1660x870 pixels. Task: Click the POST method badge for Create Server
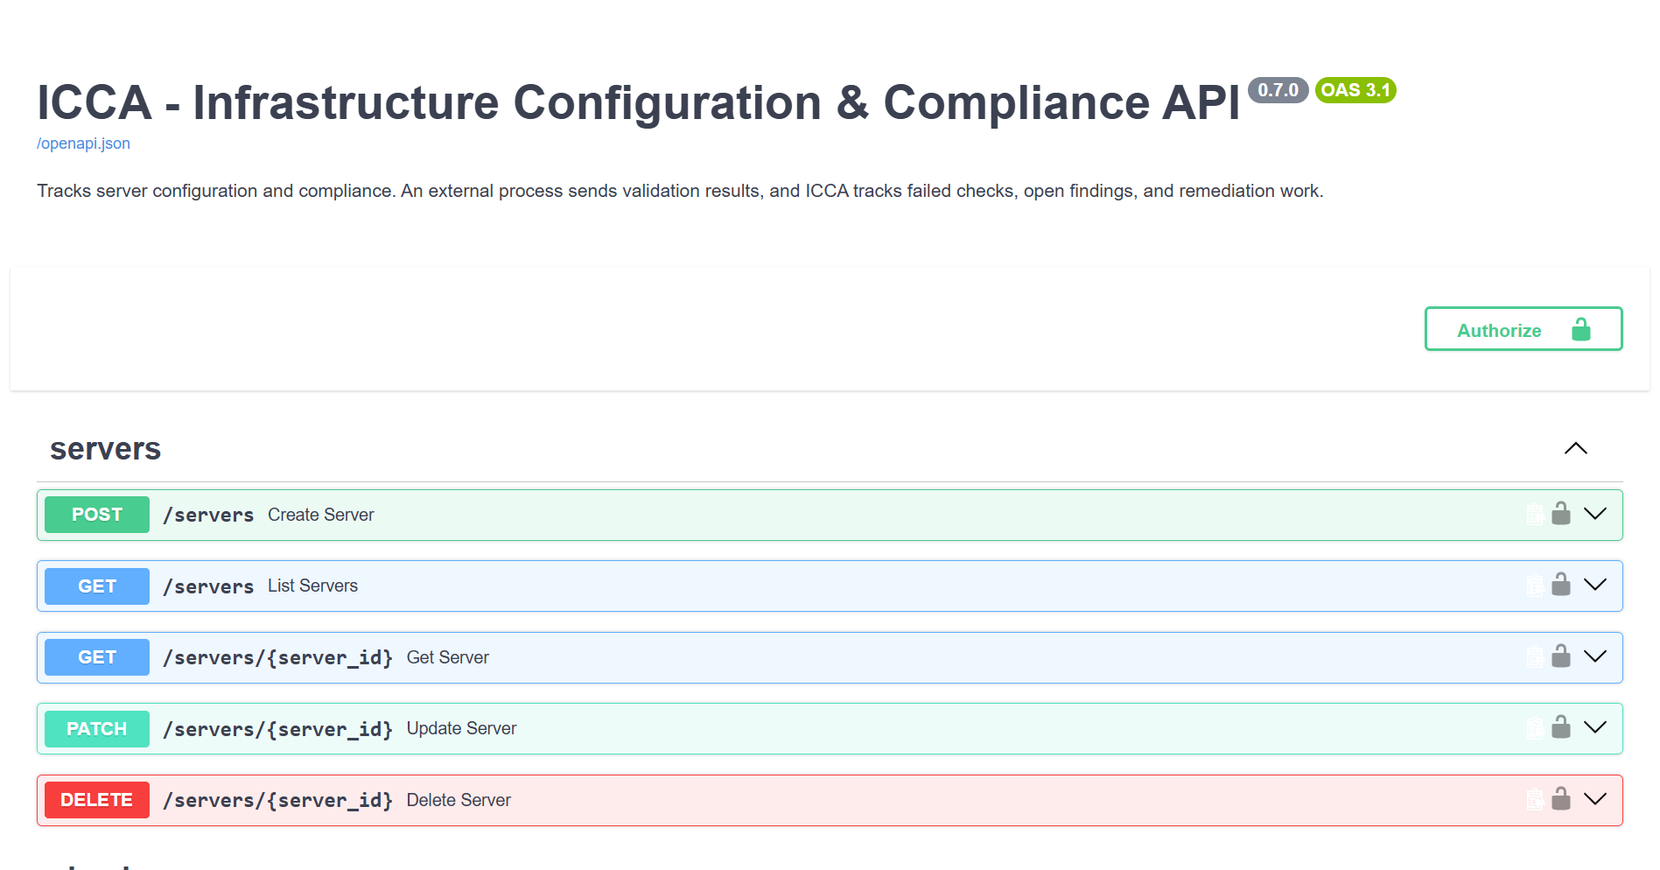(97, 515)
